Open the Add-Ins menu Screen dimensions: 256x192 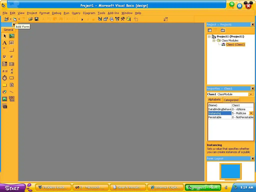pyautogui.click(x=113, y=13)
